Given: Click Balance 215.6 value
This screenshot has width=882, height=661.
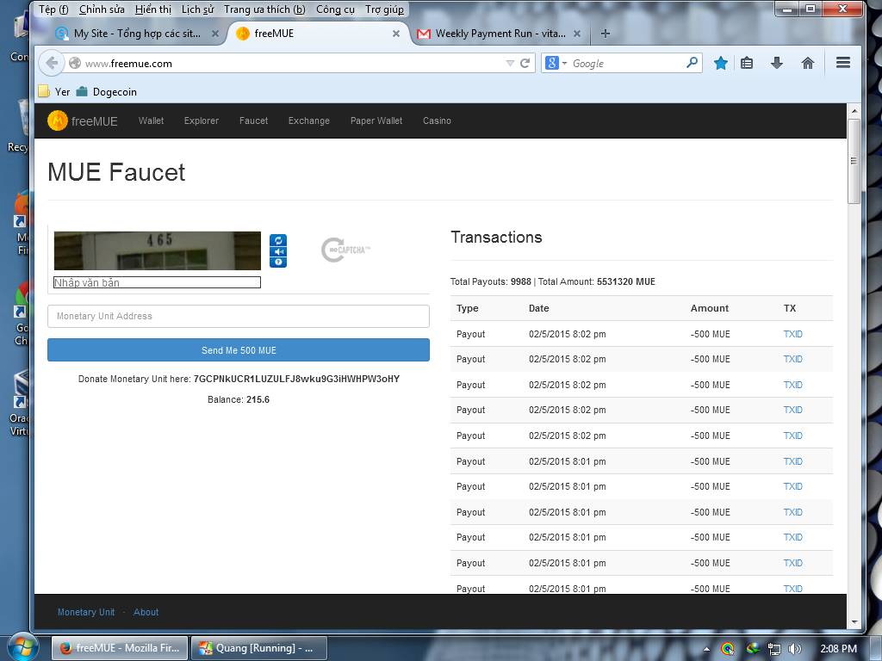Looking at the screenshot, I should point(258,399).
